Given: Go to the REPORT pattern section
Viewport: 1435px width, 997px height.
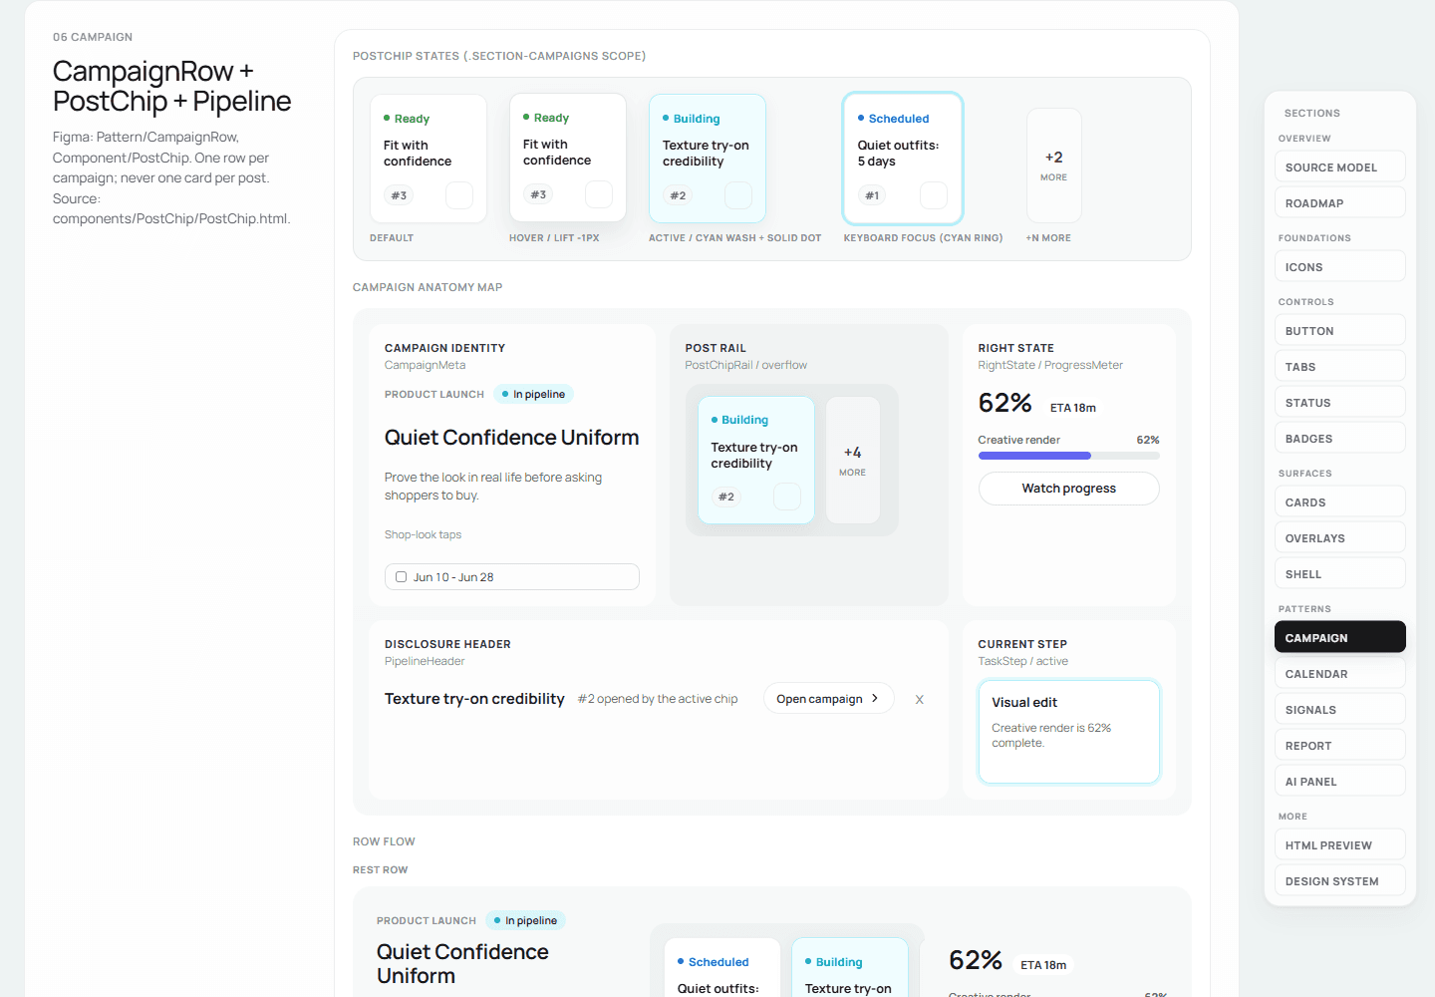Looking at the screenshot, I should [x=1339, y=746].
